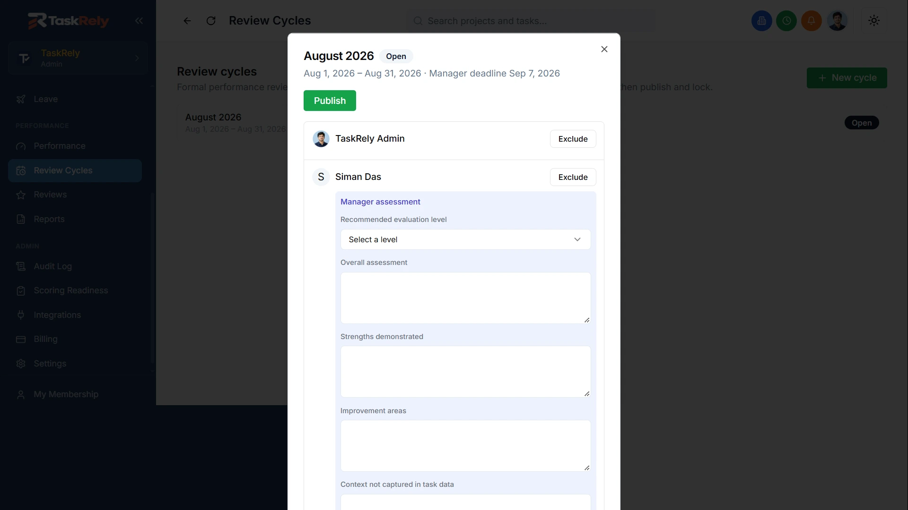The width and height of the screenshot is (908, 510).
Task: Open the blue header icon button
Action: (x=761, y=21)
